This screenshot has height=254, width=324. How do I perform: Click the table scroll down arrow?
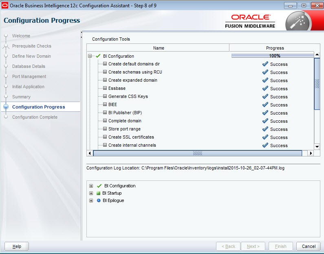pyautogui.click(x=317, y=147)
